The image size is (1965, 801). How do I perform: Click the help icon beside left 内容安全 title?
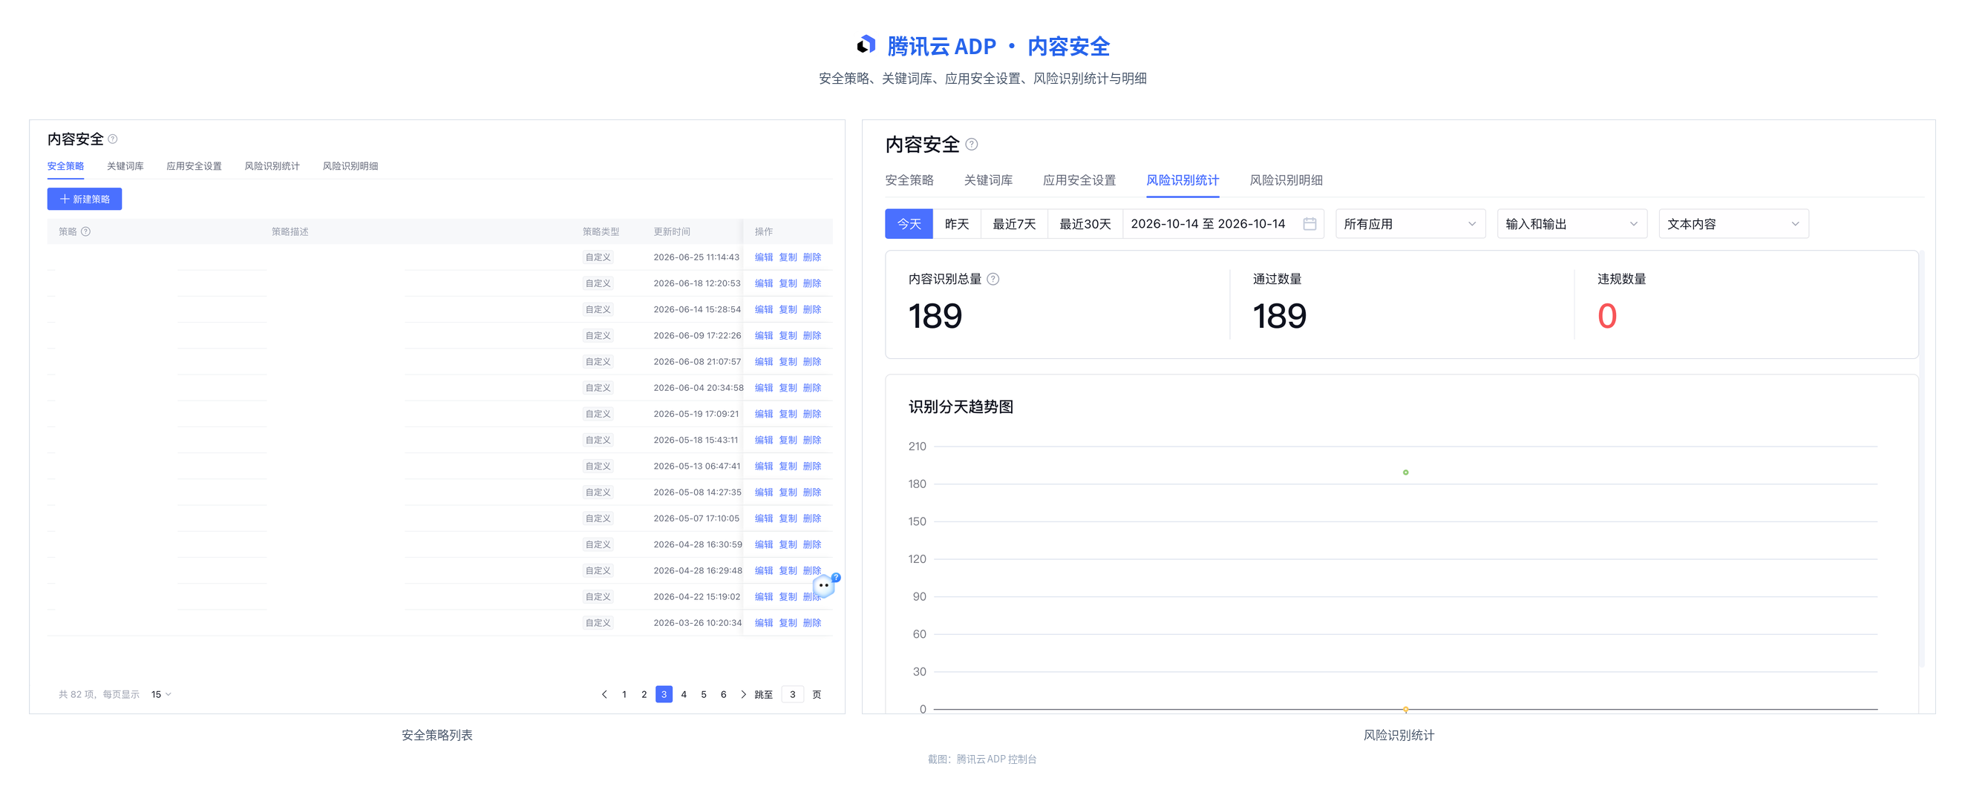[113, 139]
